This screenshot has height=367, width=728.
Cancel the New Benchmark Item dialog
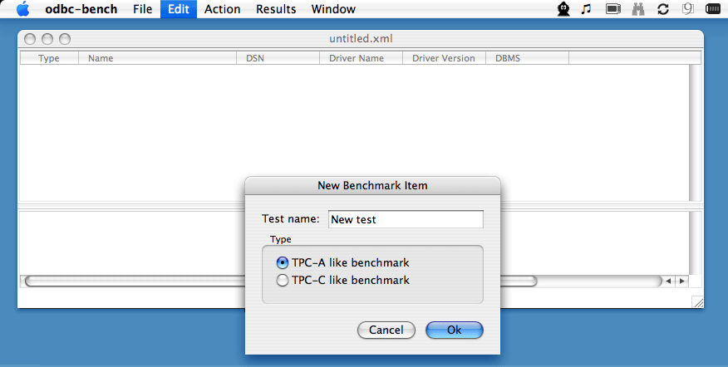click(x=386, y=330)
